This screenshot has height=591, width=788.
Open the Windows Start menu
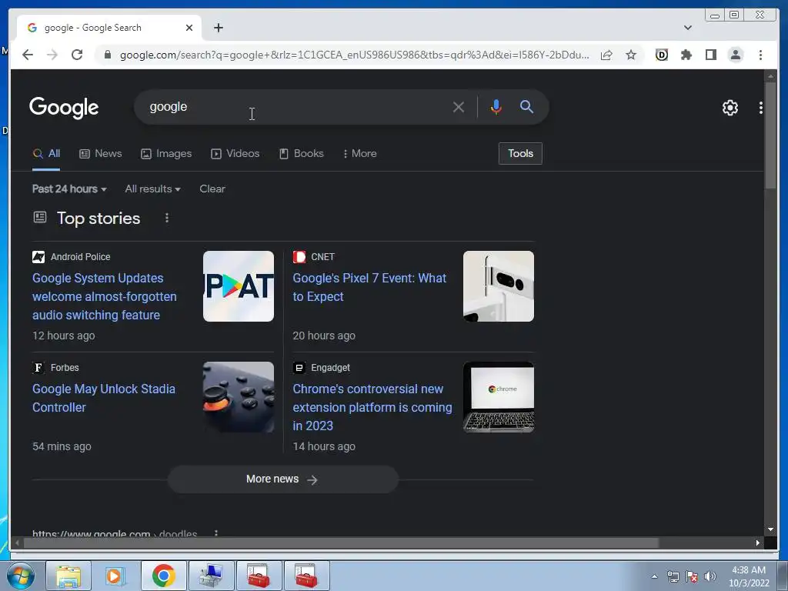[20, 576]
